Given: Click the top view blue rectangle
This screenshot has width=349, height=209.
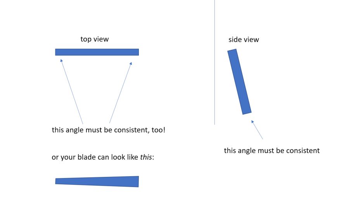Looking at the screenshot, I should [x=97, y=52].
